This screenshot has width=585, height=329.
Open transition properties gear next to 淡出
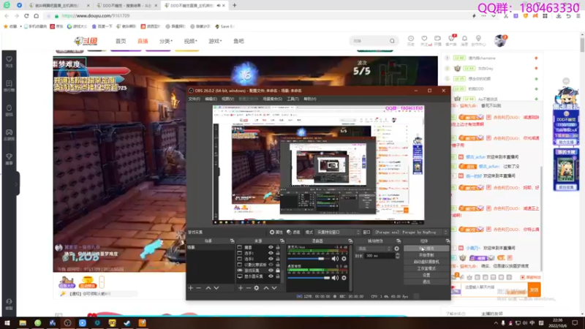pos(396,249)
